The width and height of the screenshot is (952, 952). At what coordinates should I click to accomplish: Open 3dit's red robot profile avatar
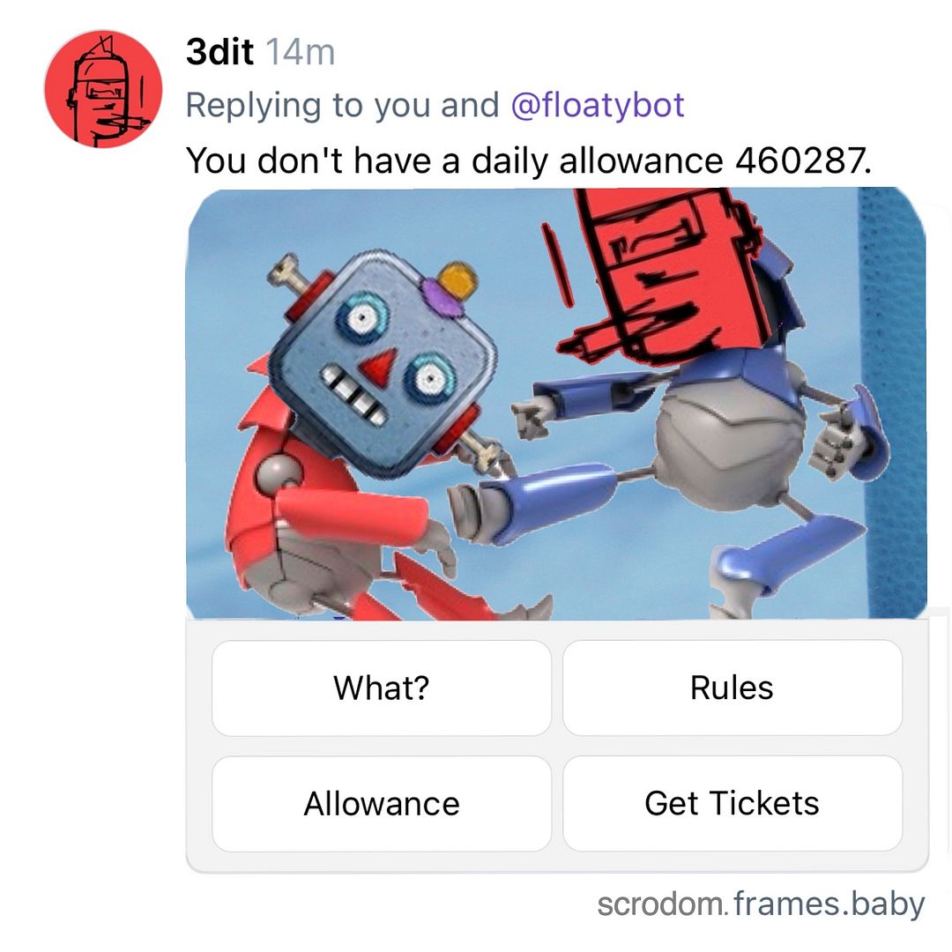[x=103, y=89]
